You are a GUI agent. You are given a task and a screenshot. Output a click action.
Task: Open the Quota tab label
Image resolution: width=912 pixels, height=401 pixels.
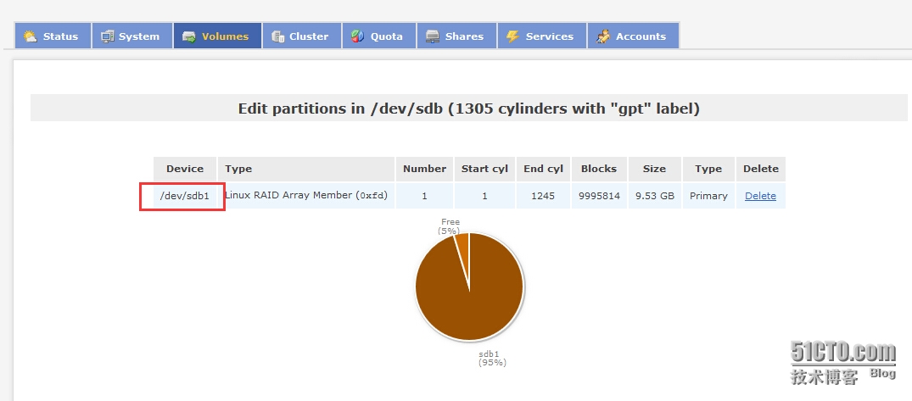pos(387,36)
